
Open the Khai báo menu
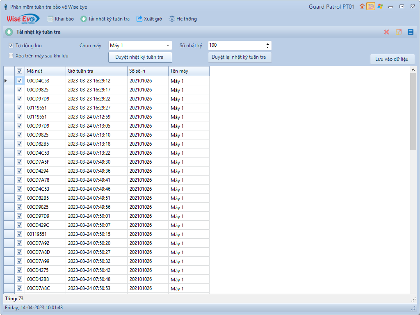60,19
